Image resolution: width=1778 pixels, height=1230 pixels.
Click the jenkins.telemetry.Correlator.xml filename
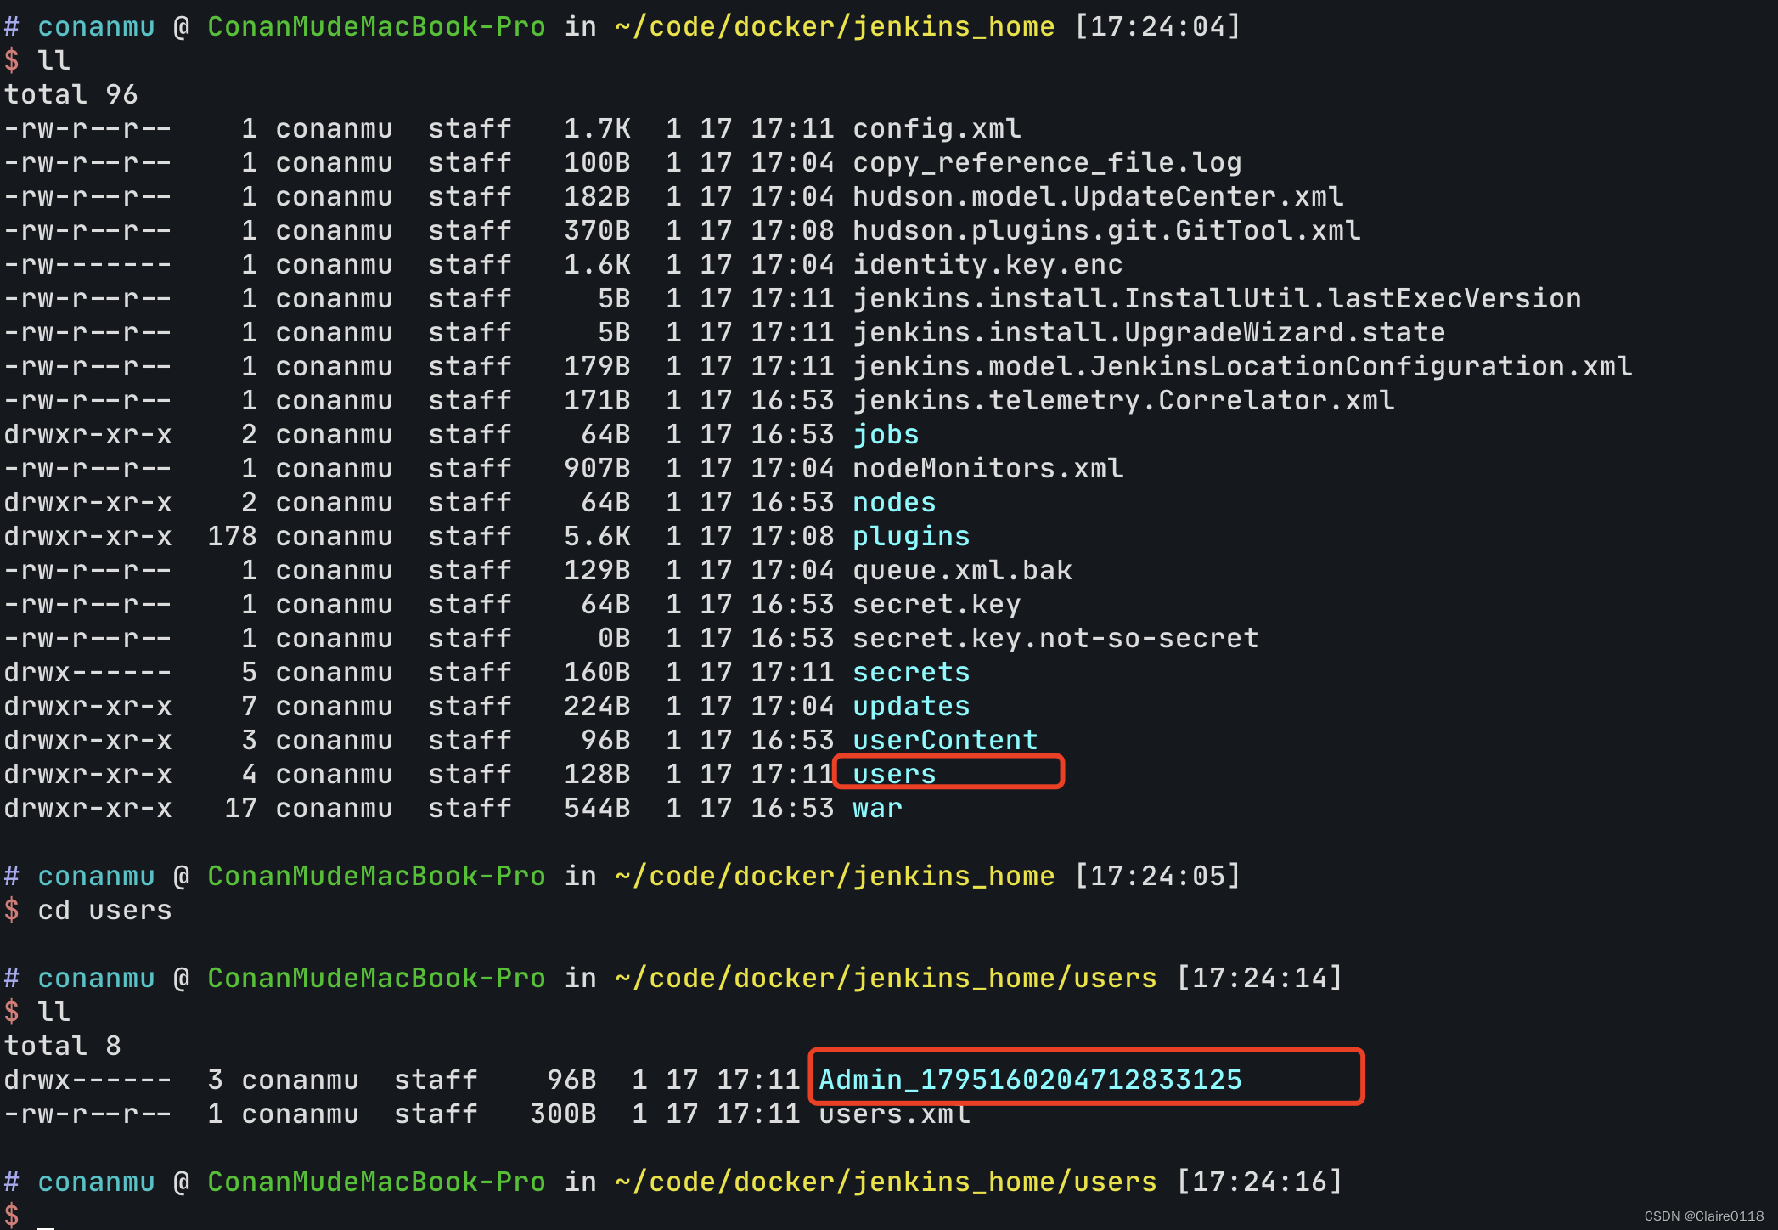pos(1123,401)
